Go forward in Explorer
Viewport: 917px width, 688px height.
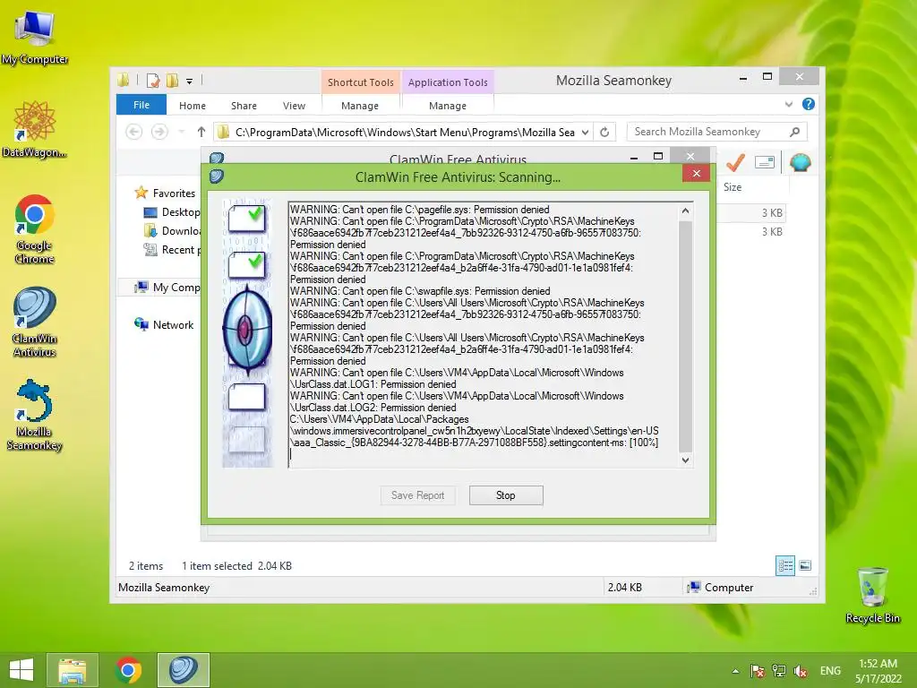click(159, 133)
